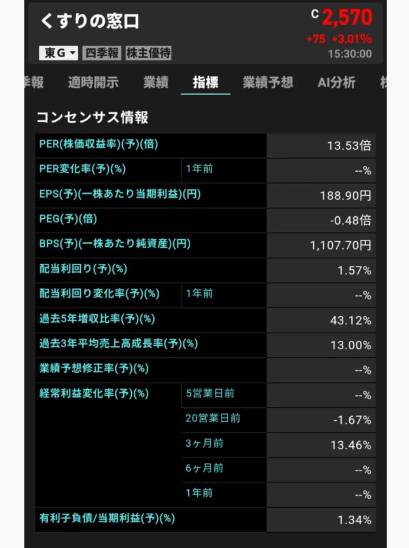409x548 pixels.
Task: Switch to the 適時開示 tab
Action: click(93, 82)
